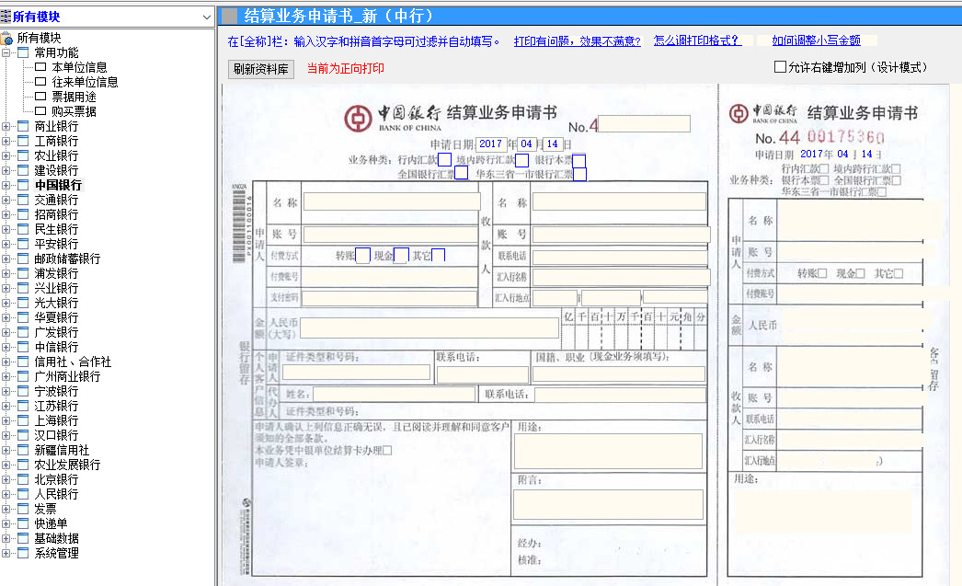
Task: Click the 农业发展银行 folder icon
Action: point(23,465)
